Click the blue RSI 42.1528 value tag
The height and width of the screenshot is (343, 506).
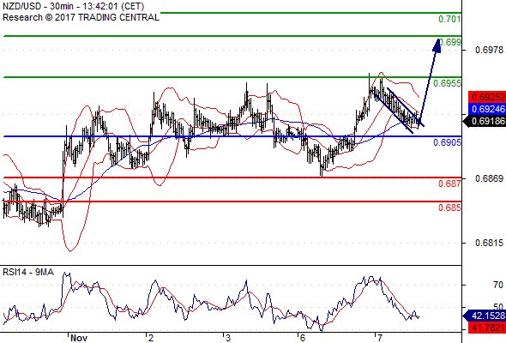point(484,316)
